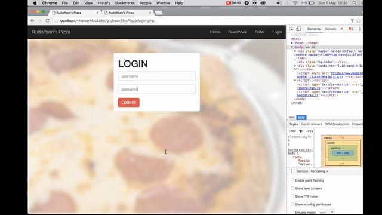Image resolution: width=382 pixels, height=215 pixels.
Task: Open the Chrome History menu
Action: tap(104, 3)
